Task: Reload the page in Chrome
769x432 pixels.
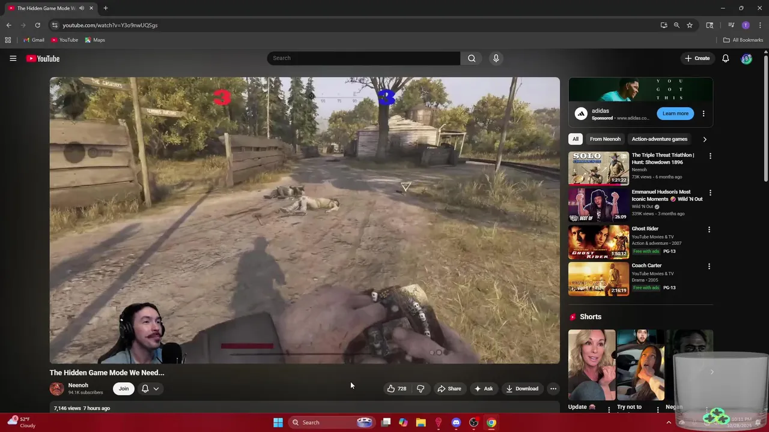Action: tap(37, 25)
